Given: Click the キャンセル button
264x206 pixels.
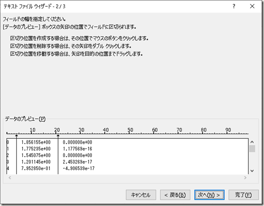Looking at the screenshot, I should point(141,195).
